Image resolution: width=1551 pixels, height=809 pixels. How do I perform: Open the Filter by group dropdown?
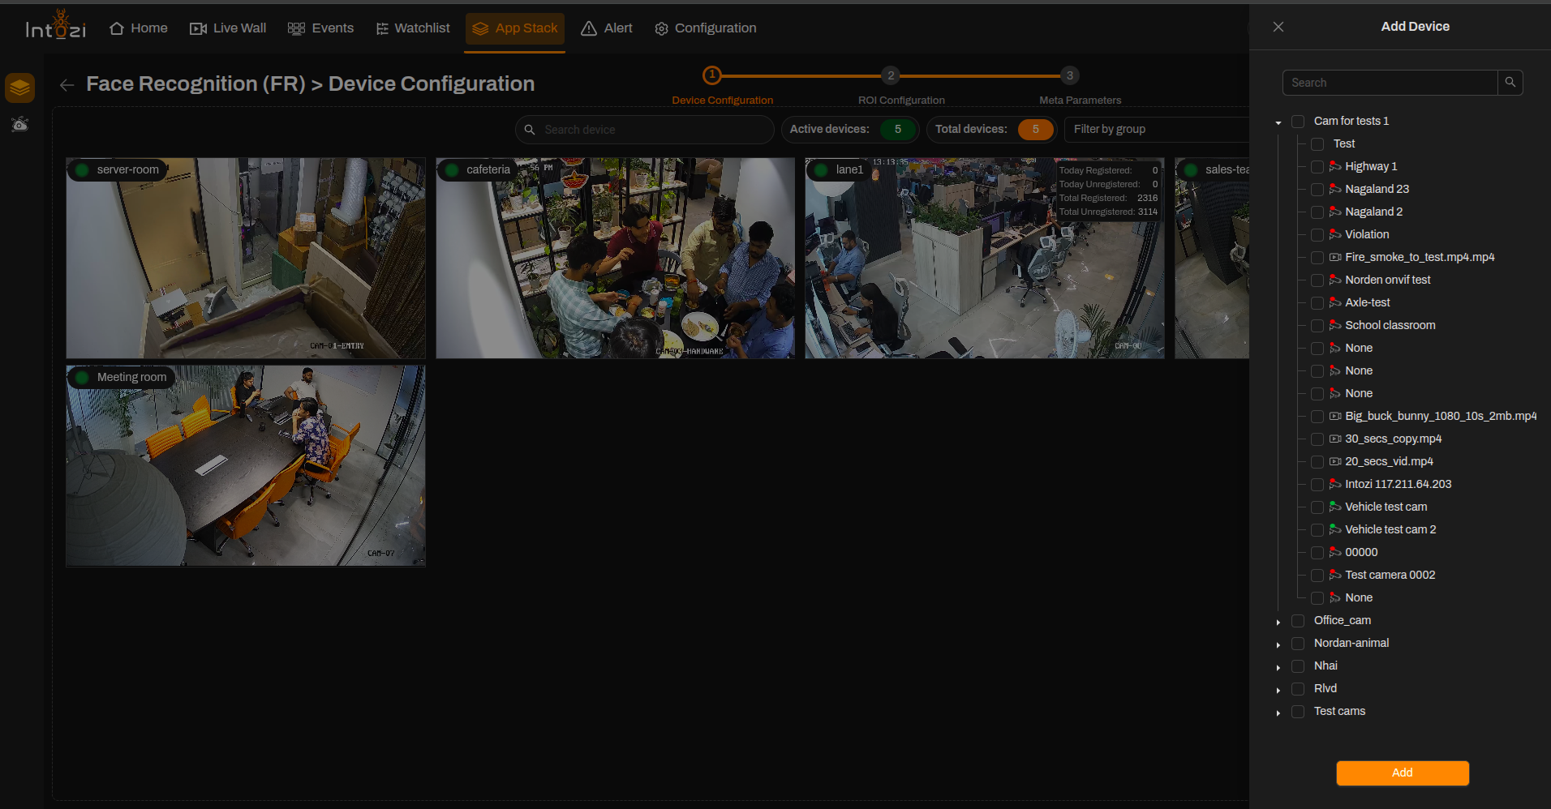(x=1157, y=130)
